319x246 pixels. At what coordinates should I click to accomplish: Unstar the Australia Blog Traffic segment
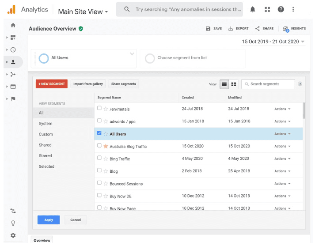click(x=106, y=146)
